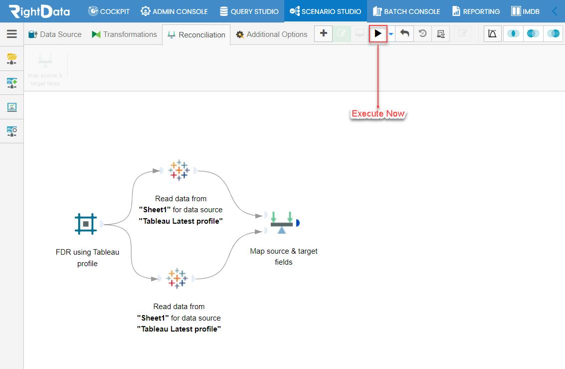Go to Query Studio in top navigation
This screenshot has width=565, height=369.
click(x=249, y=11)
